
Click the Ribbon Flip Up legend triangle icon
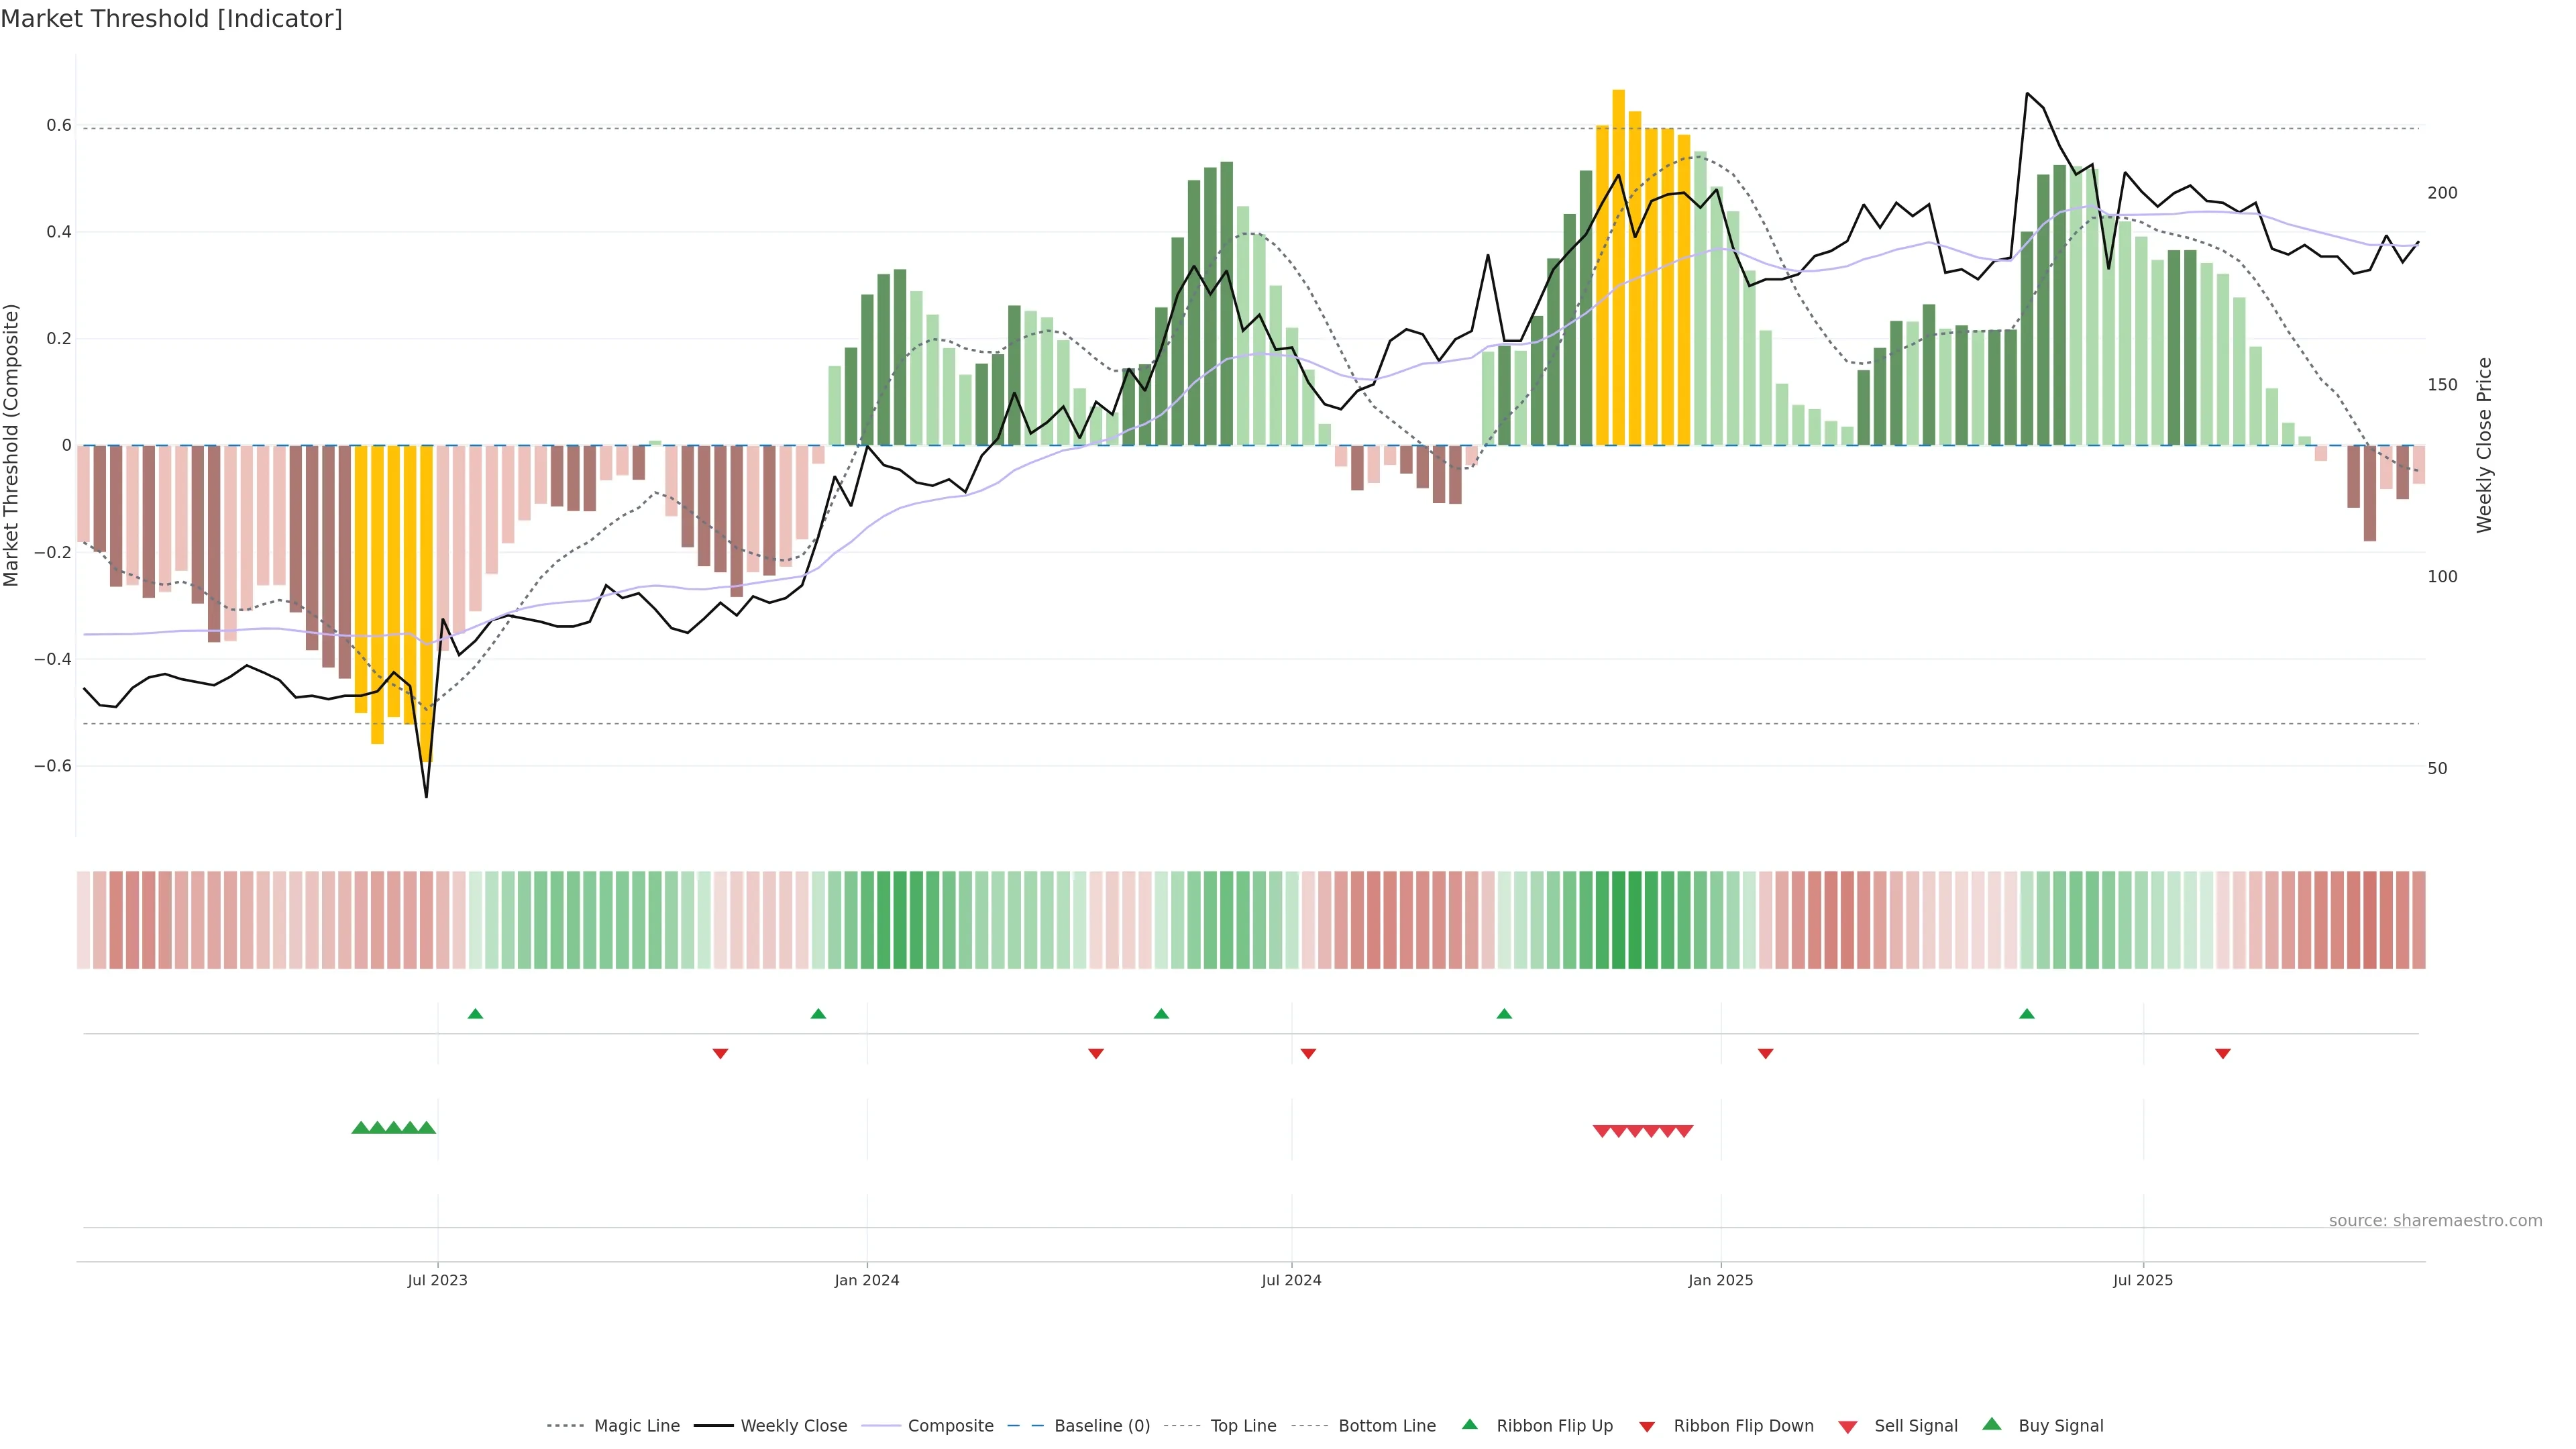(x=1469, y=1424)
